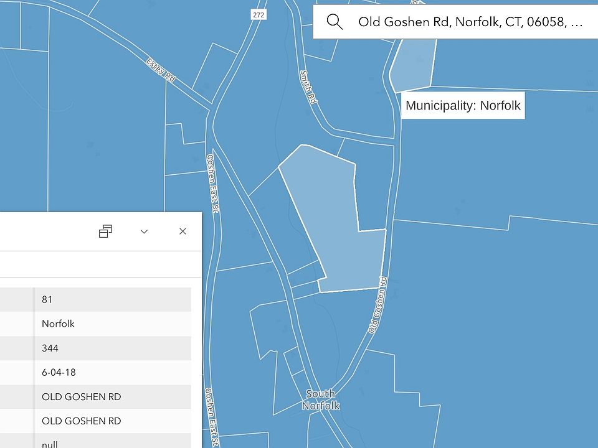Click the magnifying glass search icon

click(335, 22)
